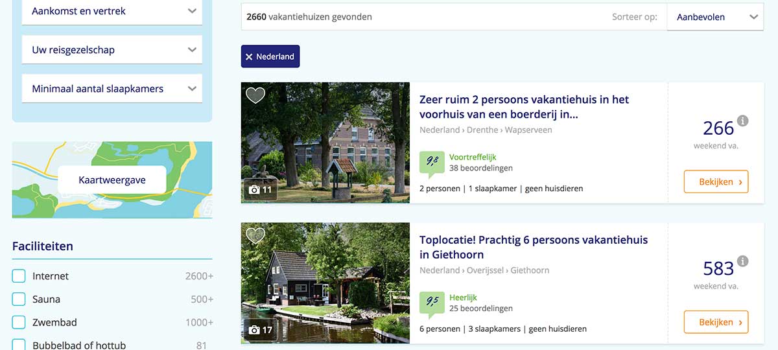Remove the Nederland filter tag
Viewport: 778px width, 350px height.
(x=250, y=57)
